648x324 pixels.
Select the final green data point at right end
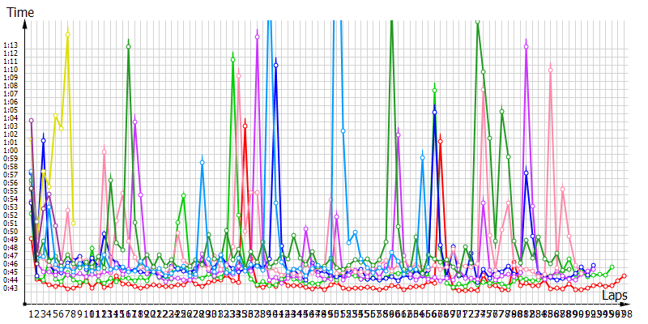[x=612, y=266]
